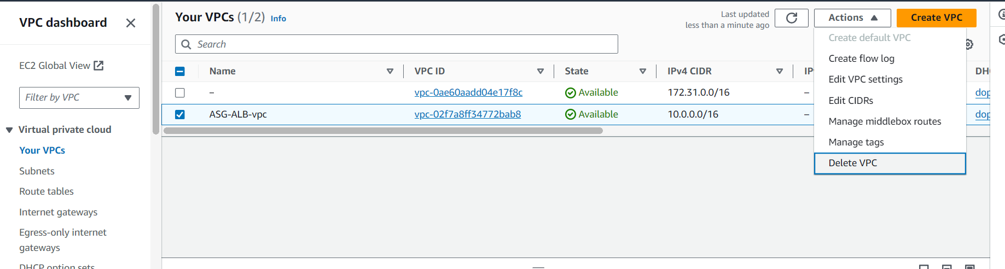The image size is (1005, 269).
Task: Collapse the Virtual private cloud section
Action: 9,130
